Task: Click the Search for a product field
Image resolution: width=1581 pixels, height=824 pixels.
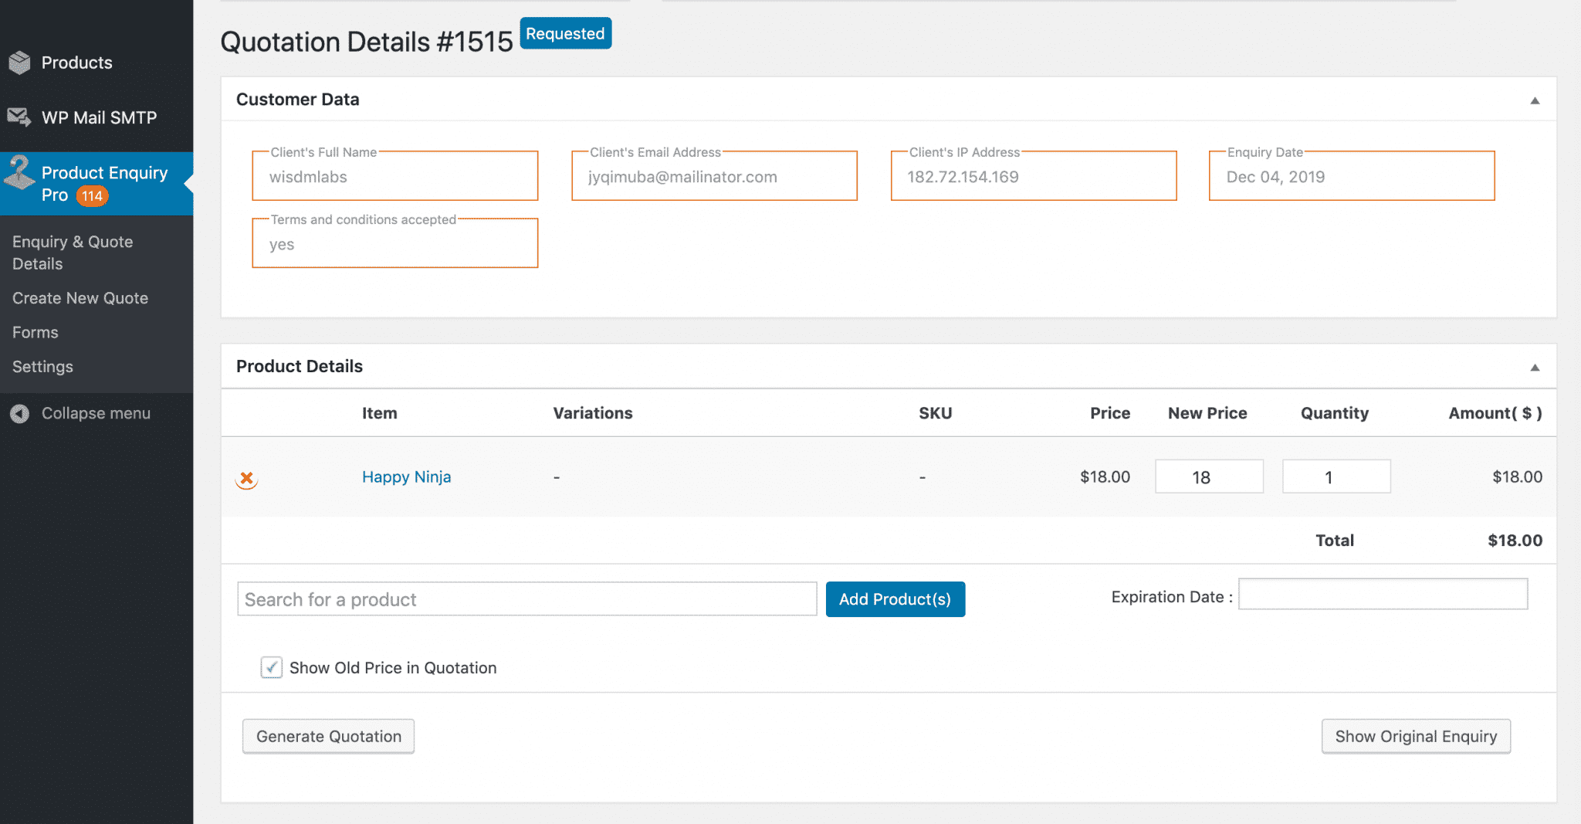Action: click(x=527, y=599)
